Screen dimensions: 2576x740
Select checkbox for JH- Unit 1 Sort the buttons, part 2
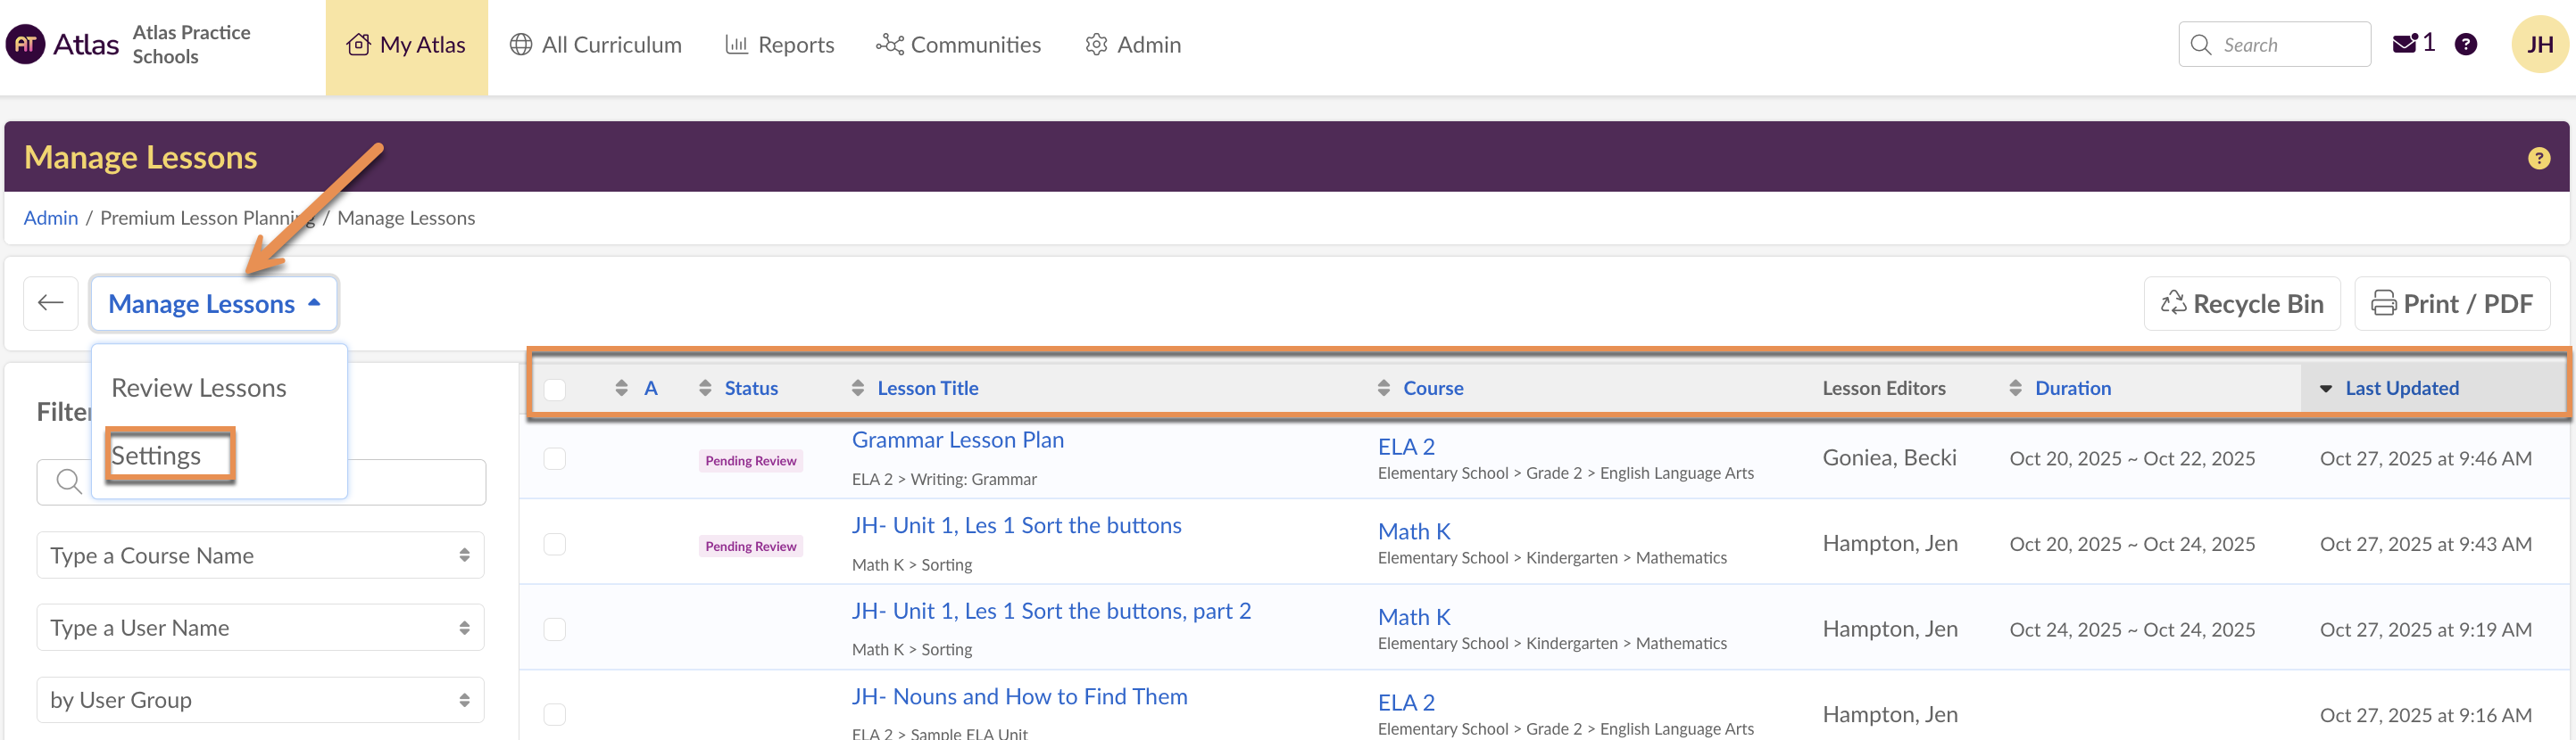click(x=555, y=629)
